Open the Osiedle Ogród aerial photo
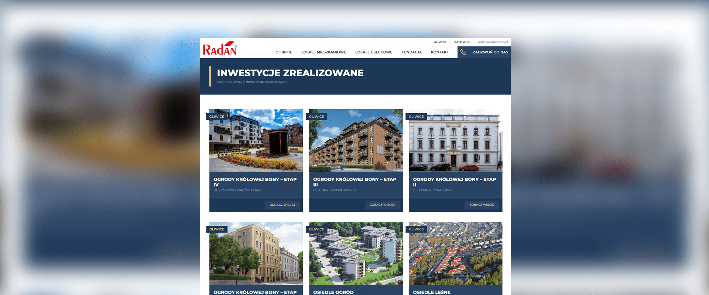 (356, 253)
